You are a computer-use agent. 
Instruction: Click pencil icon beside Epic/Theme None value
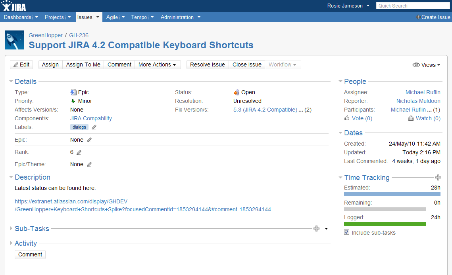[89, 164]
